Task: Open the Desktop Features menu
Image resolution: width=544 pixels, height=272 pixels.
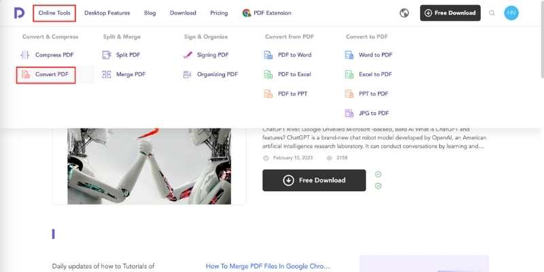Action: pyautogui.click(x=109, y=13)
